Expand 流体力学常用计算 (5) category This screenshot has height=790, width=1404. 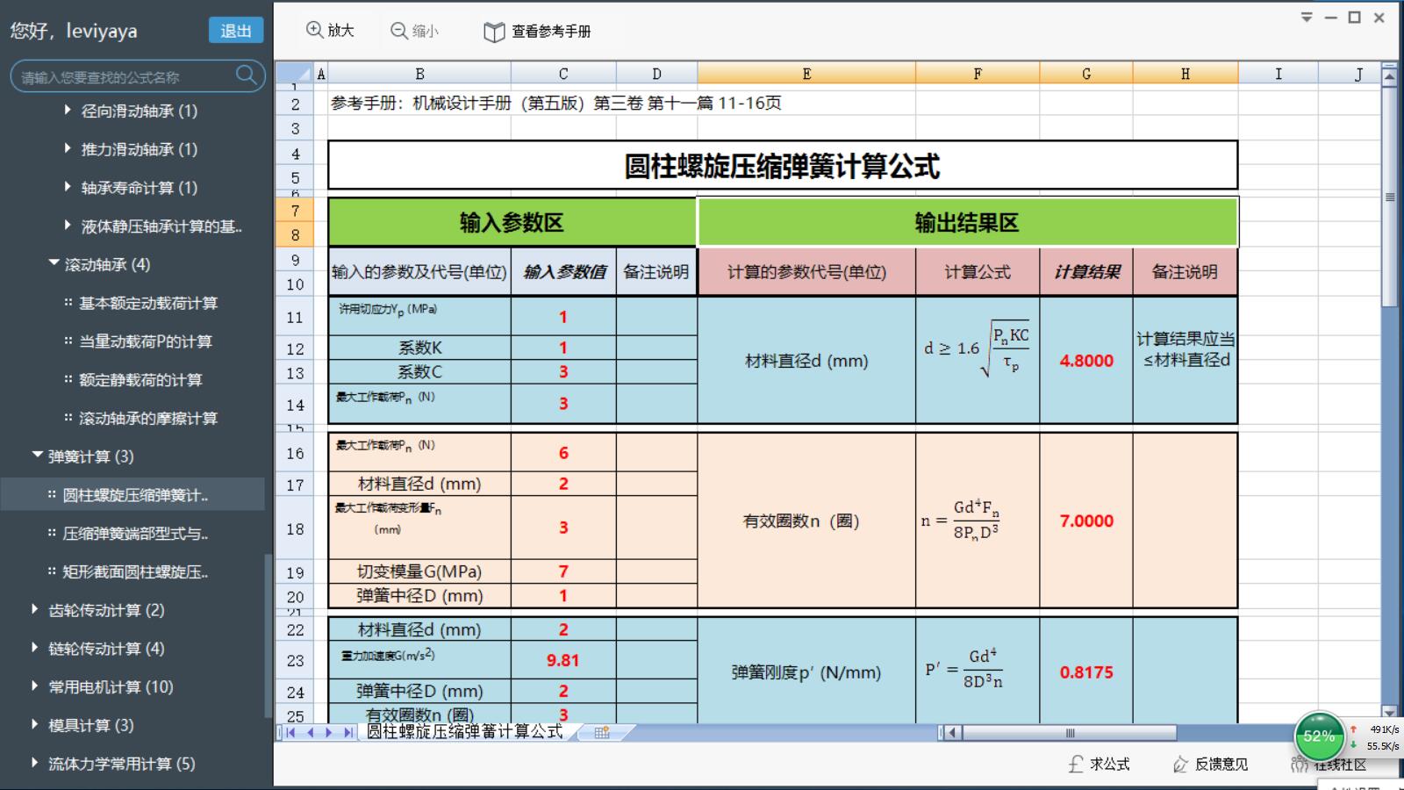coord(35,764)
